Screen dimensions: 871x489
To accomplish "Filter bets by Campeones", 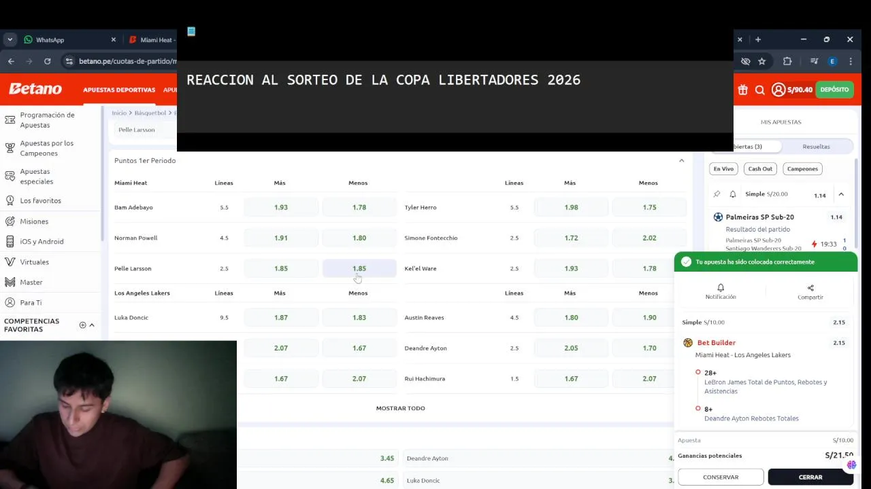I will (802, 168).
